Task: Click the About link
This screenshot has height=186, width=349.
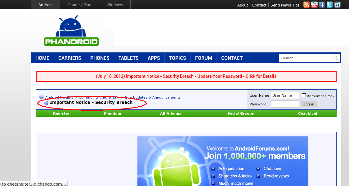Action: pyautogui.click(x=243, y=5)
